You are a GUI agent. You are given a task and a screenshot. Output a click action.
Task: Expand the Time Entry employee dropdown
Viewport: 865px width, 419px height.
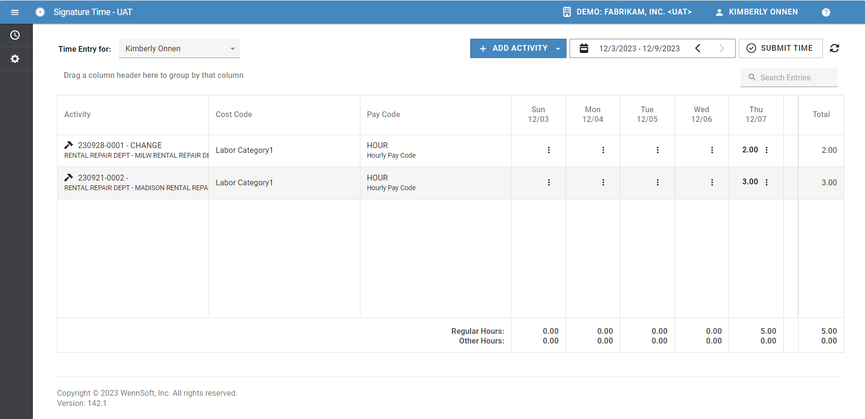[x=232, y=49]
